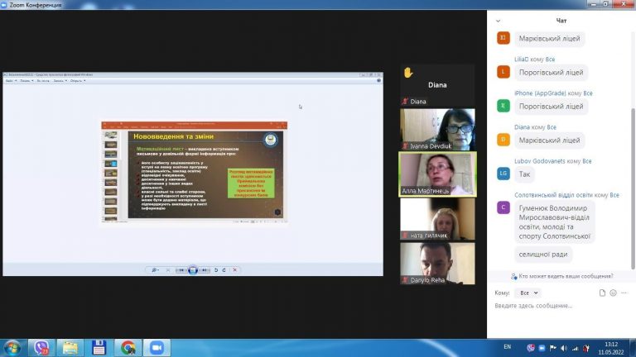Click the chat panel vertical scrollbar
This screenshot has height=357, width=636.
[633, 188]
